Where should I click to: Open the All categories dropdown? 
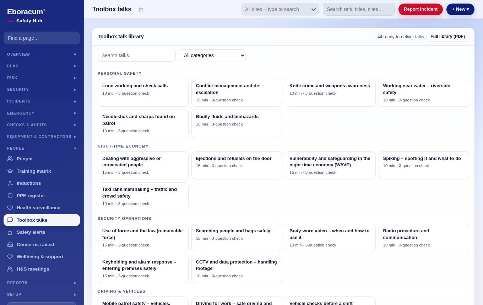212,55
